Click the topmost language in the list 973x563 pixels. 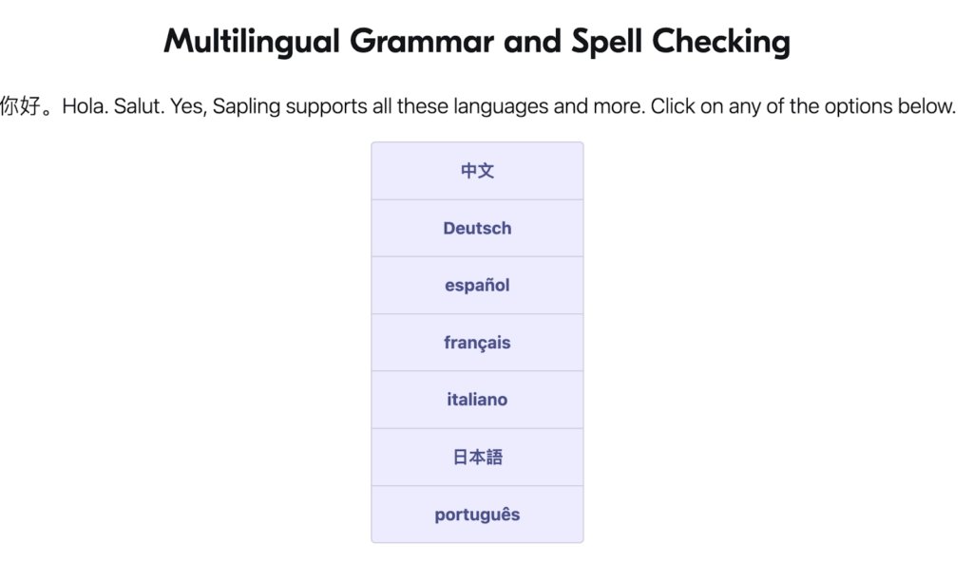[x=477, y=171]
